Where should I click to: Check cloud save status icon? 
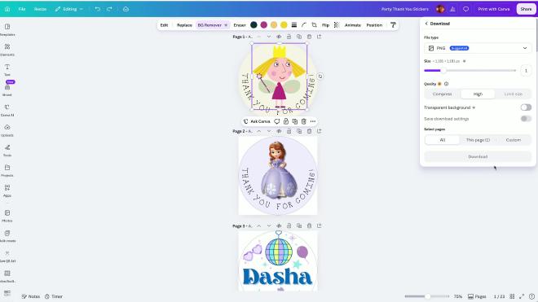tap(126, 9)
